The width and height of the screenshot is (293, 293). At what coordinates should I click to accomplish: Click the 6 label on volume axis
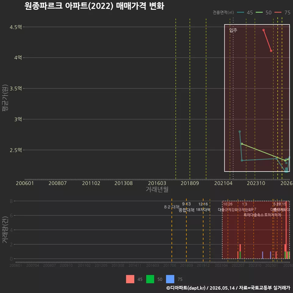pos(11,216)
